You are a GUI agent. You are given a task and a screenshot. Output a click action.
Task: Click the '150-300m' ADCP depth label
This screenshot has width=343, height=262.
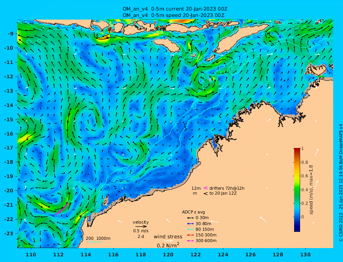coord(206,235)
